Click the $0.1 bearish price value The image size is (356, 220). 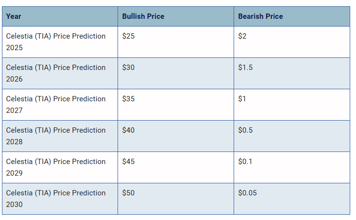pyautogui.click(x=245, y=162)
